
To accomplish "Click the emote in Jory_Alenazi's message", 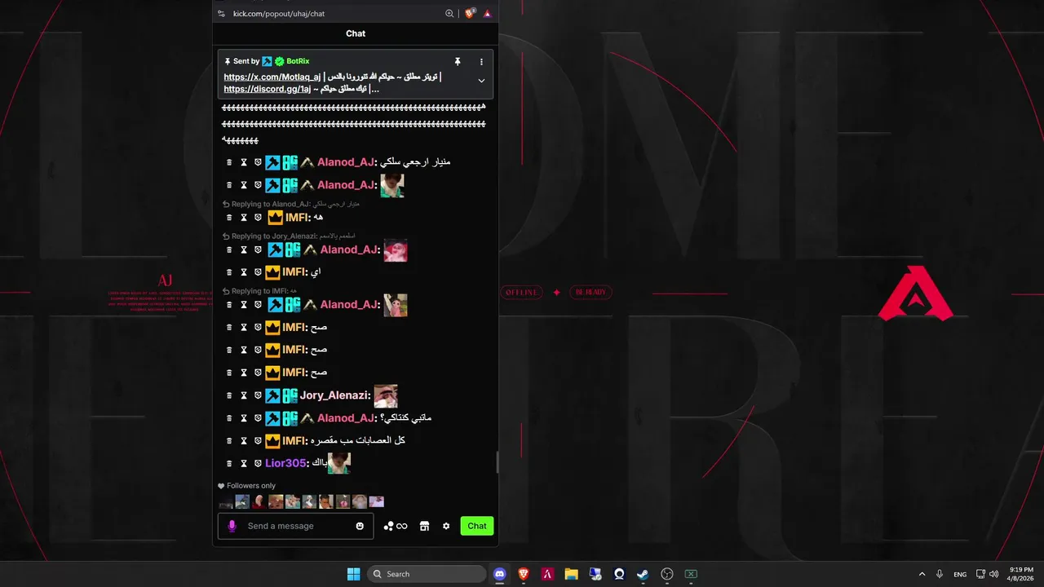I will tap(386, 395).
